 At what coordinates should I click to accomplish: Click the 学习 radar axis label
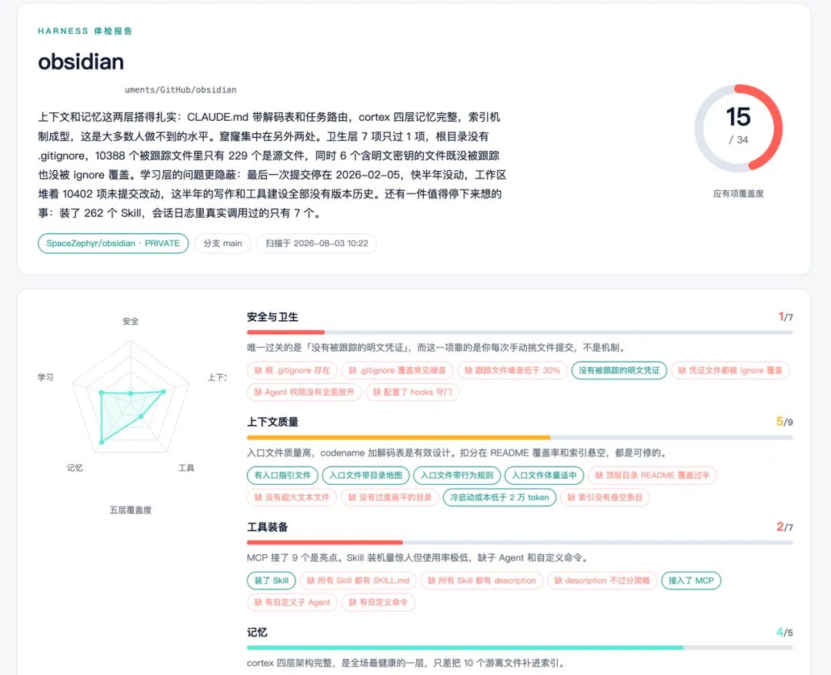tap(45, 378)
